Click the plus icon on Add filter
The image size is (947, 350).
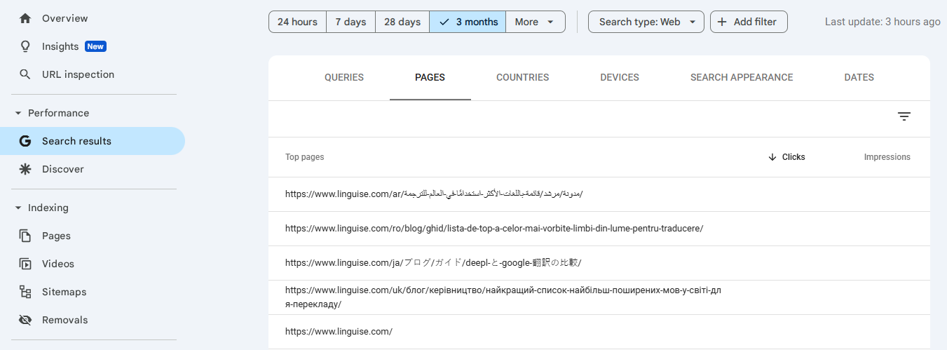tap(722, 22)
